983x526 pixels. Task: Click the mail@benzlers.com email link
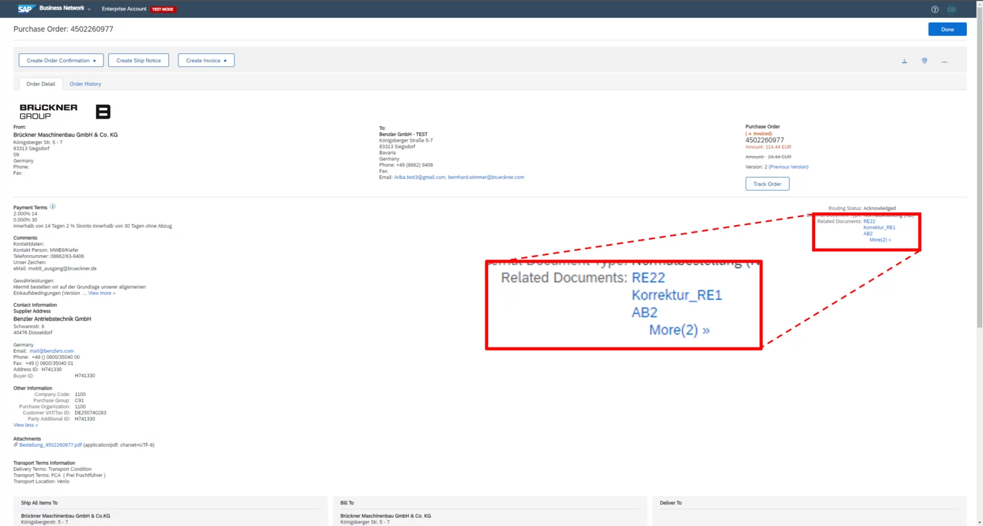point(51,351)
